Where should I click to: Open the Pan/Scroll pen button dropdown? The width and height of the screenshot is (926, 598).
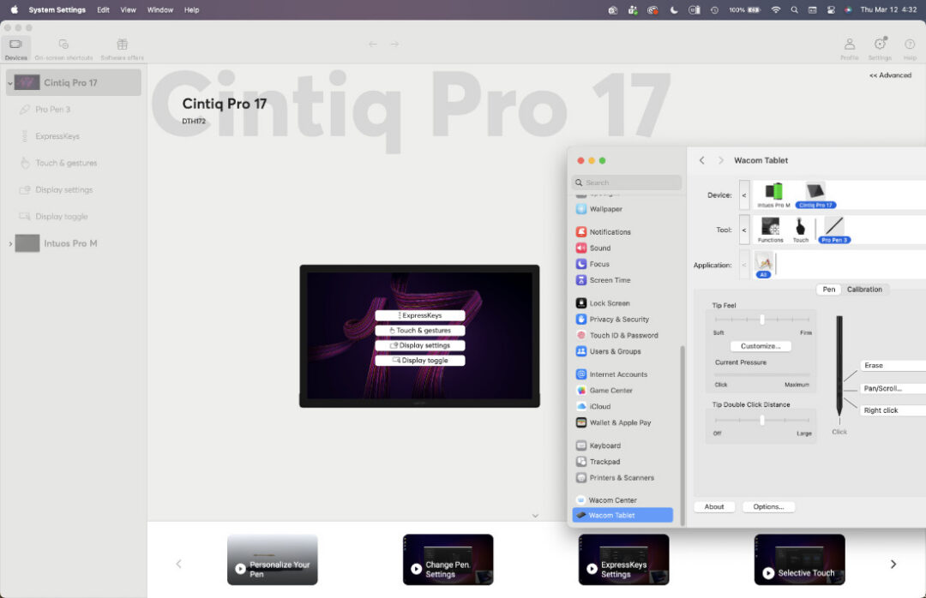(x=893, y=388)
